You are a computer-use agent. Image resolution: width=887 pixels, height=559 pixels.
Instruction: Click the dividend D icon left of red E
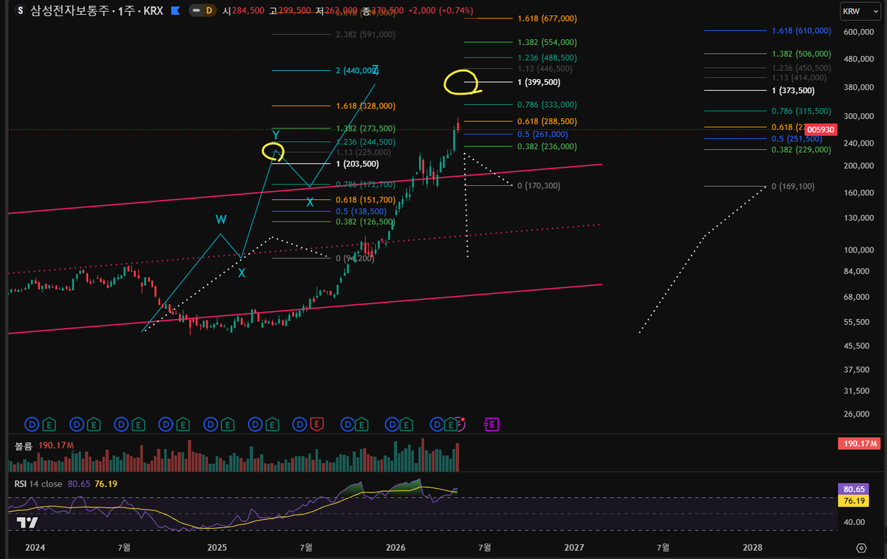click(x=300, y=424)
